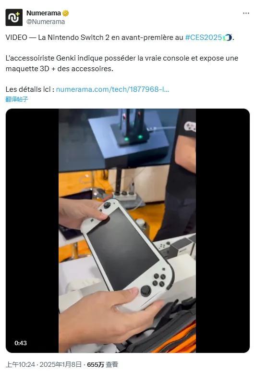Translate the post via 翻译帖子
Image resolution: width=255 pixels, height=374 pixels.
point(17,99)
